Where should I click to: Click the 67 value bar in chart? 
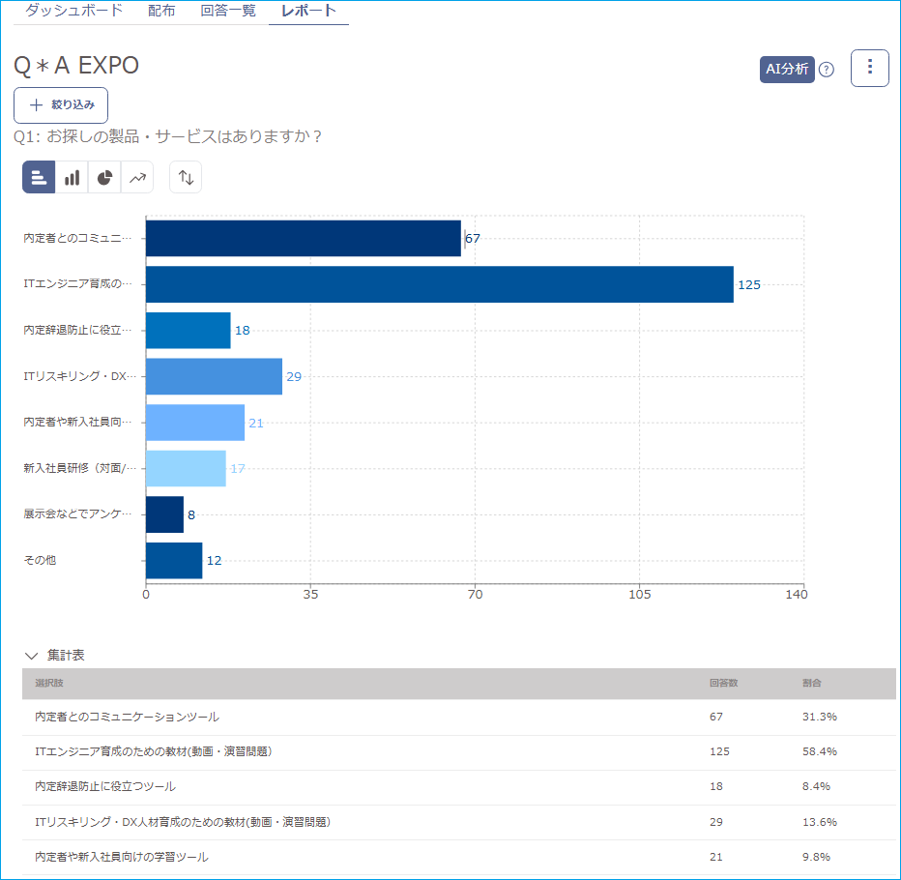pyautogui.click(x=303, y=238)
